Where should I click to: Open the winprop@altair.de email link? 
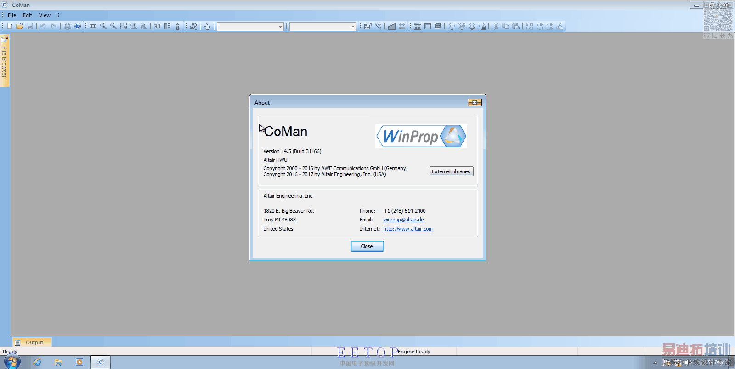403,220
